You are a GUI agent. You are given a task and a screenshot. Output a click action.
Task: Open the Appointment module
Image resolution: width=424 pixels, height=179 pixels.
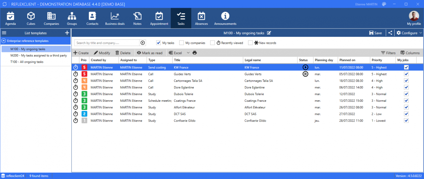coord(159,18)
